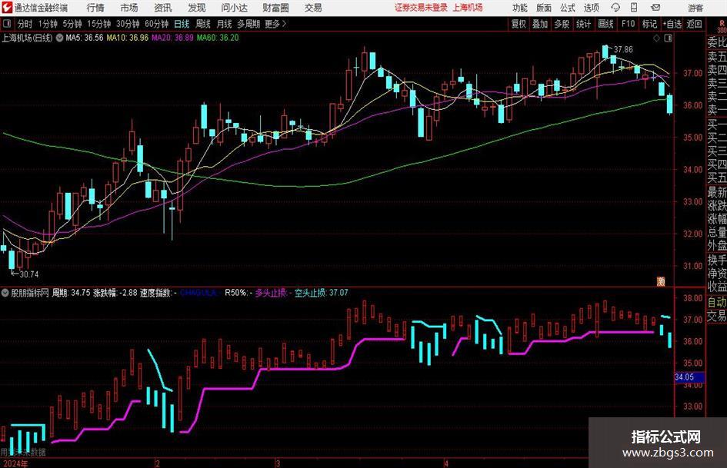Switch to the 1分钟 period
The height and width of the screenshot is (468, 727).
point(47,24)
